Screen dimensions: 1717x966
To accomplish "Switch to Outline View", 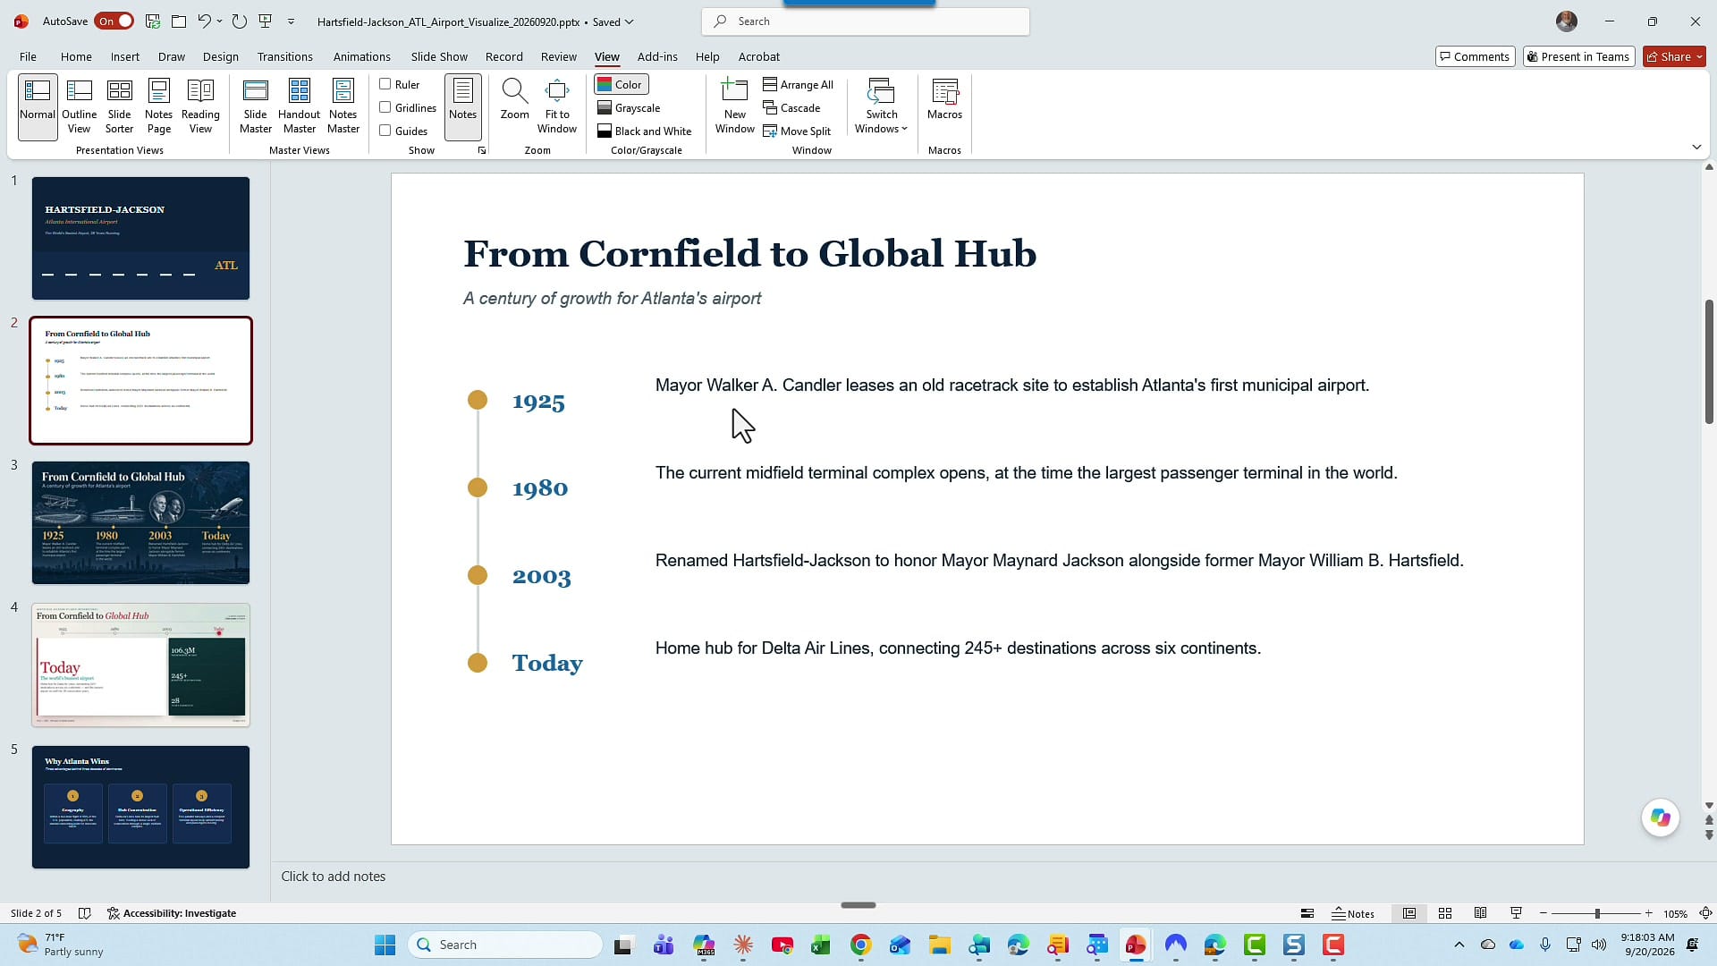I will [x=79, y=106].
